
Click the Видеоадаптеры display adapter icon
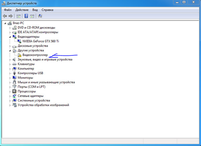click(x=14, y=37)
